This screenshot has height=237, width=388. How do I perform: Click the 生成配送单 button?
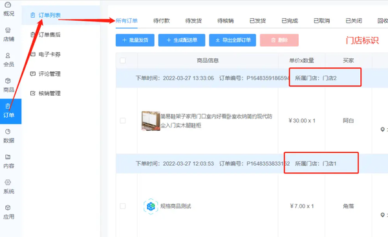click(182, 40)
